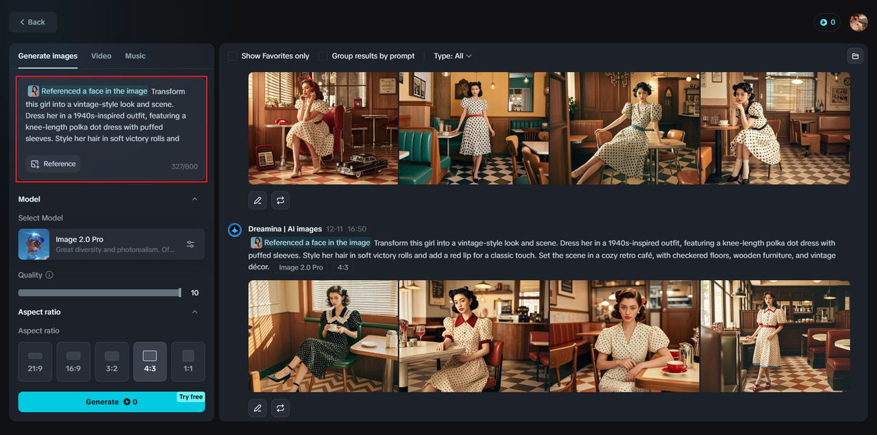
Task: Adjust the Quality slider handle
Action: 180,293
